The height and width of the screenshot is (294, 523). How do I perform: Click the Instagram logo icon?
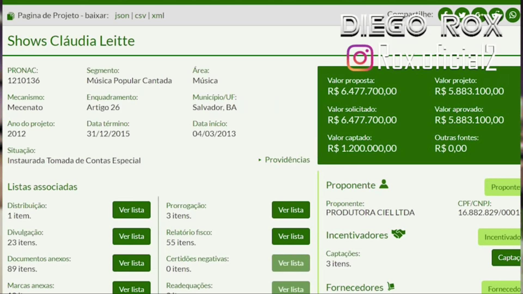360,58
